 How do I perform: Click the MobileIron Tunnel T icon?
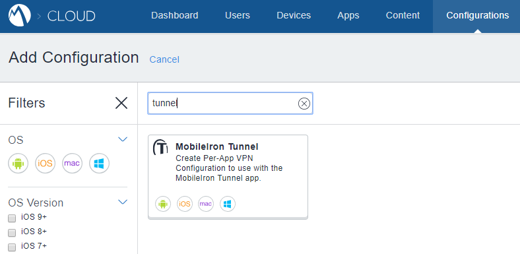pos(160,147)
